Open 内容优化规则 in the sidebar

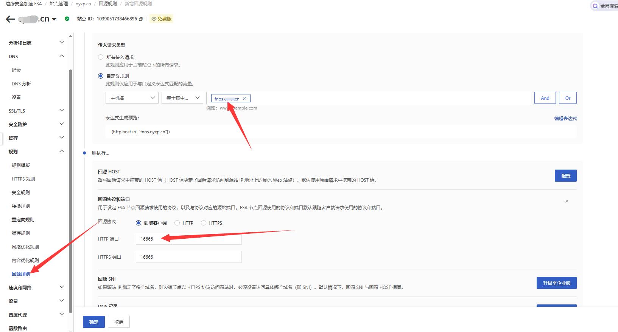click(25, 261)
